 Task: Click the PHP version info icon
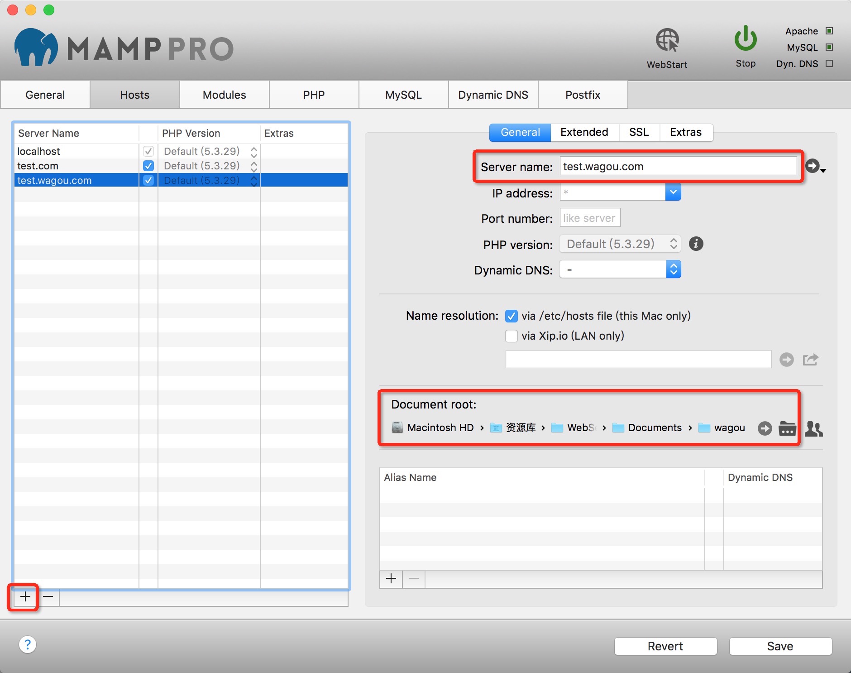[696, 244]
